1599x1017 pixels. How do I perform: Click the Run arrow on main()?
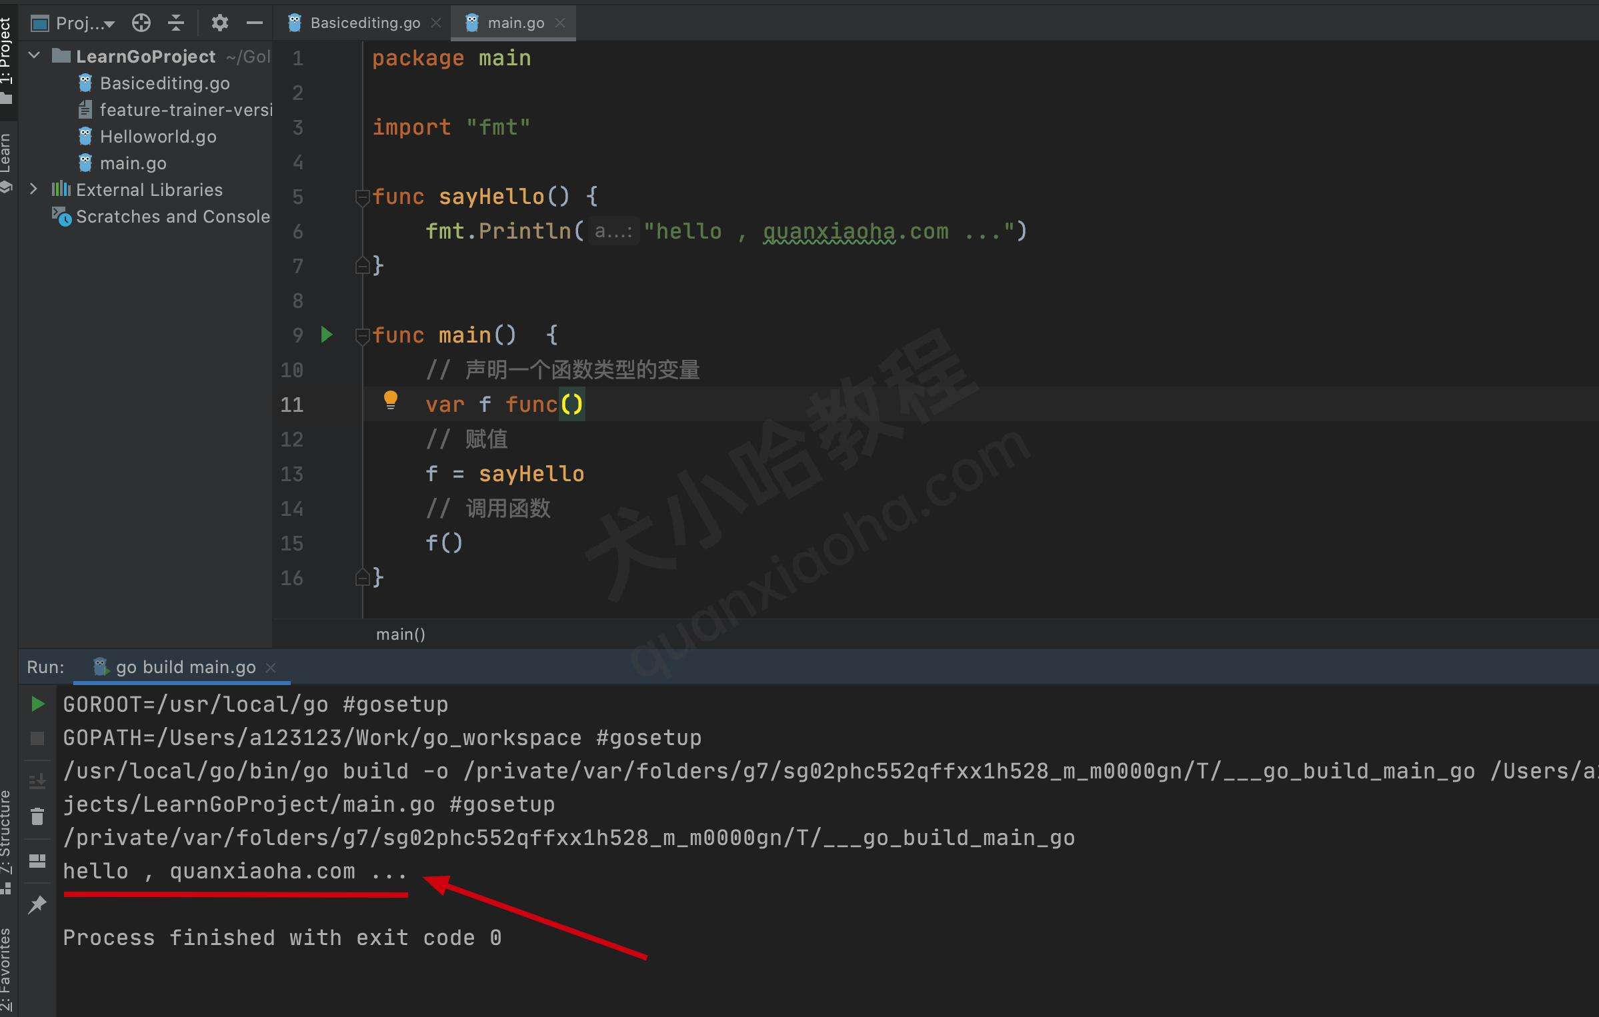327,337
